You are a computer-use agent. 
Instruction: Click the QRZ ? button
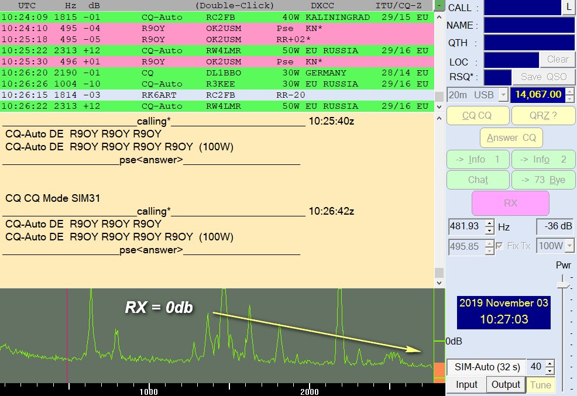(543, 116)
